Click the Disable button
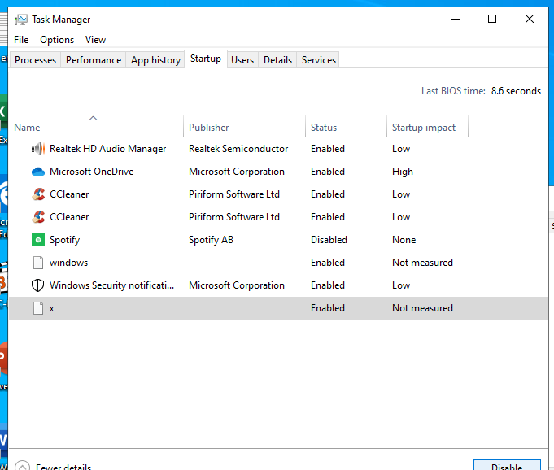554x470 pixels. pyautogui.click(x=507, y=465)
